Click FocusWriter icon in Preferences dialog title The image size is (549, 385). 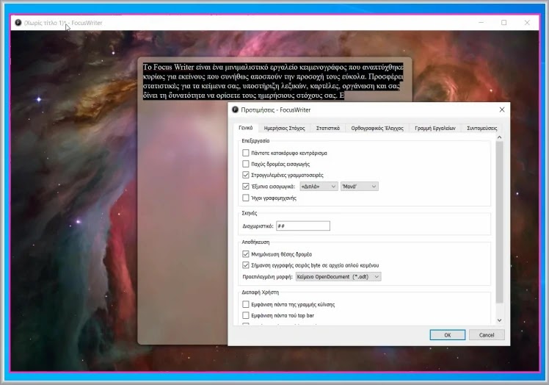(236, 109)
